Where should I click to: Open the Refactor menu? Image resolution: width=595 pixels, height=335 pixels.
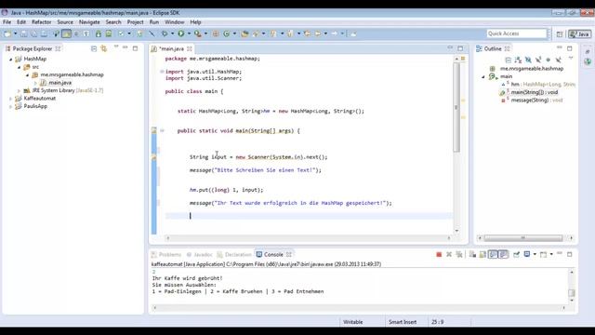click(41, 22)
